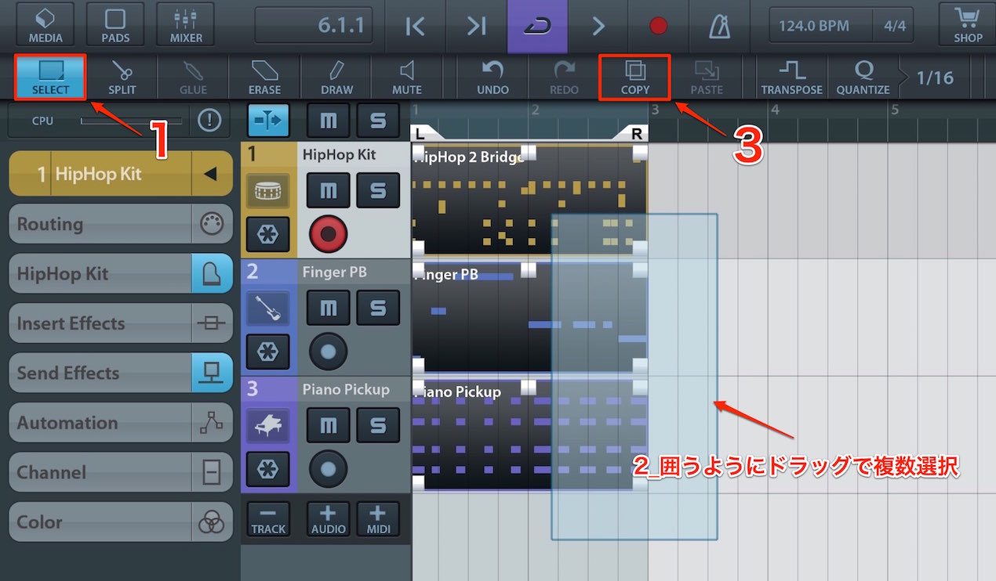Freeze the Finger PB track

point(268,352)
